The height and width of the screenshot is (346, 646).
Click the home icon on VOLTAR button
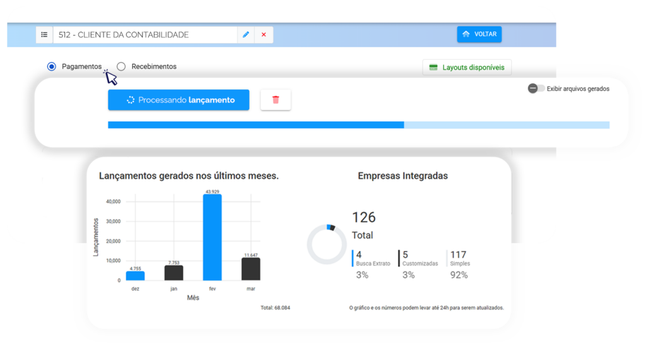466,34
